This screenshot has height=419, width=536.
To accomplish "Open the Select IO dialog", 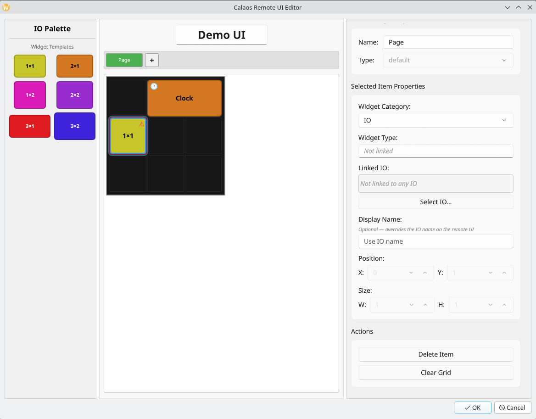I will click(435, 201).
